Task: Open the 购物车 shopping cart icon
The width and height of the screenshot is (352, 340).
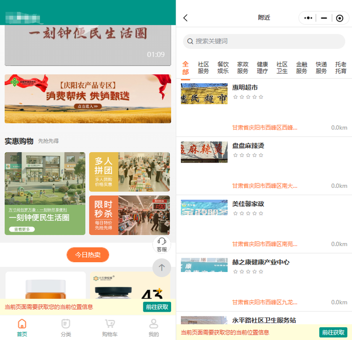Action: click(110, 324)
